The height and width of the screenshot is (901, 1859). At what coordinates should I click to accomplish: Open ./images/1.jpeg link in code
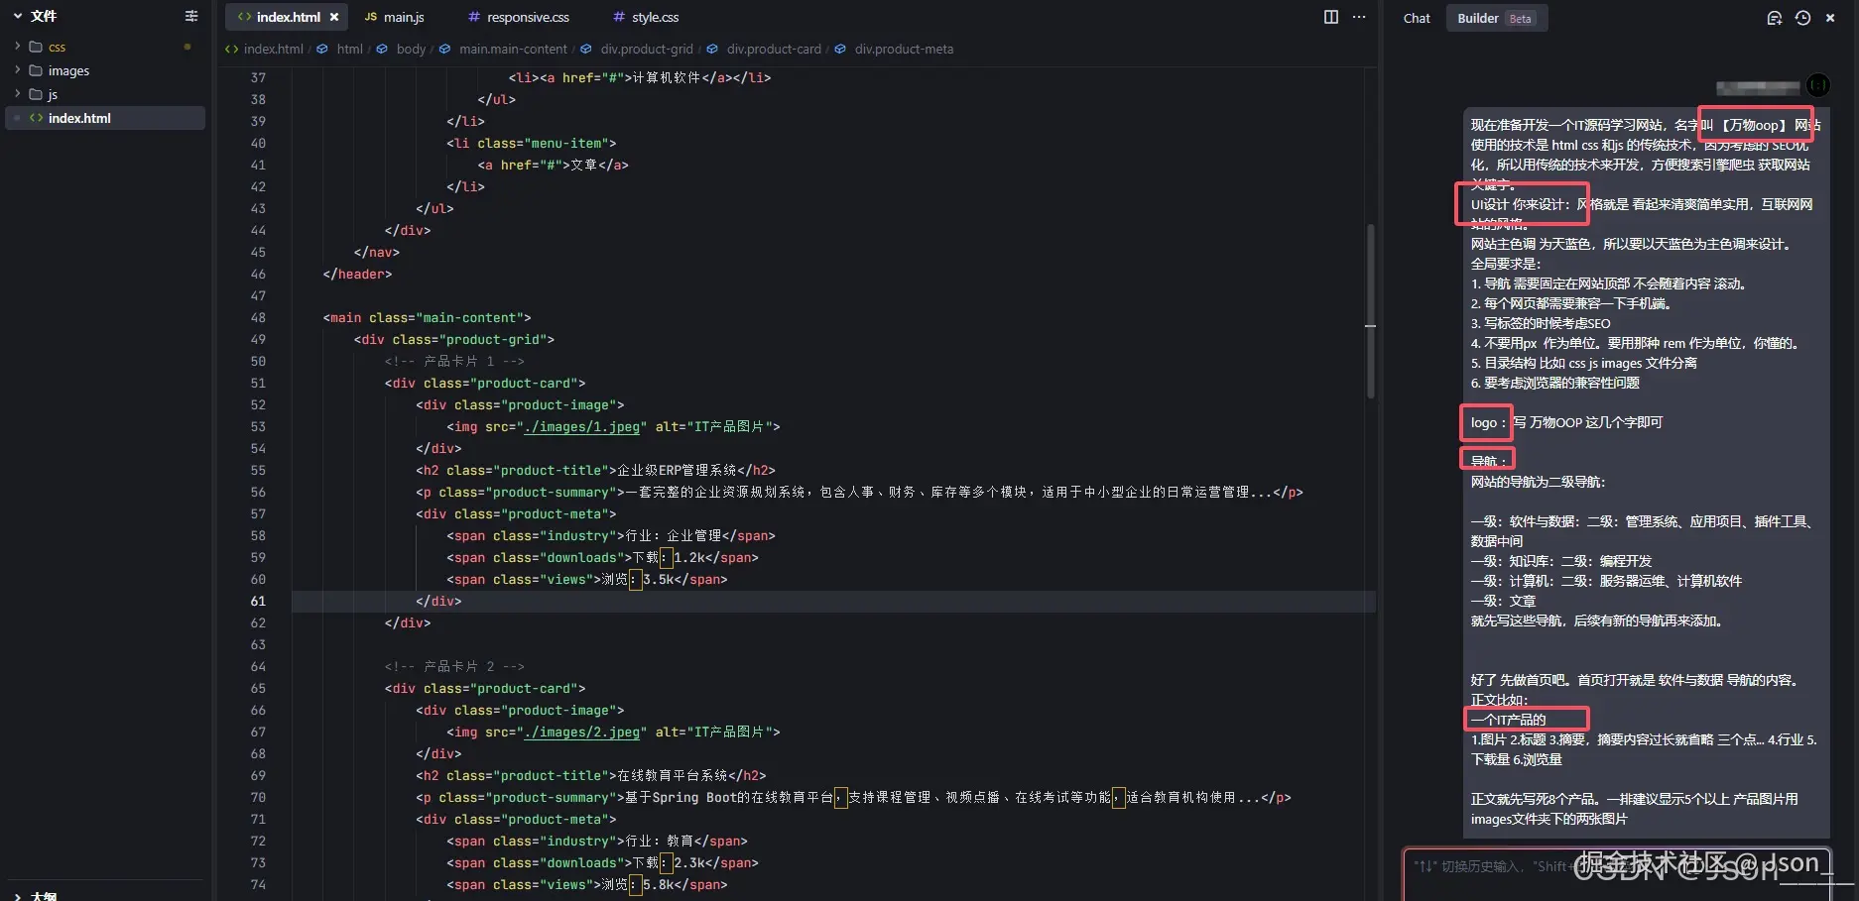coord(582,426)
